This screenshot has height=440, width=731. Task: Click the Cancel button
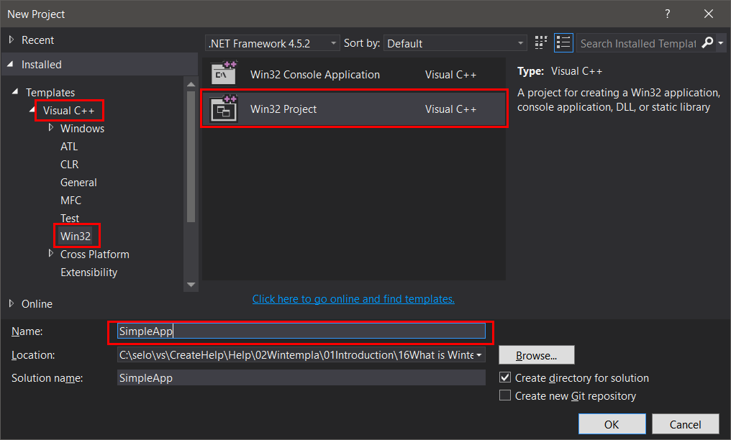coord(685,424)
